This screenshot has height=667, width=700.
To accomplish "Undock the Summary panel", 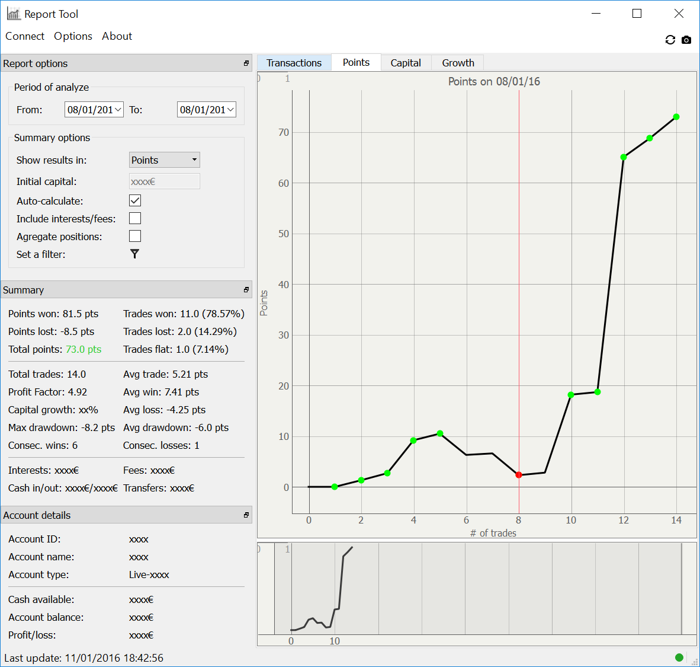I will click(246, 290).
